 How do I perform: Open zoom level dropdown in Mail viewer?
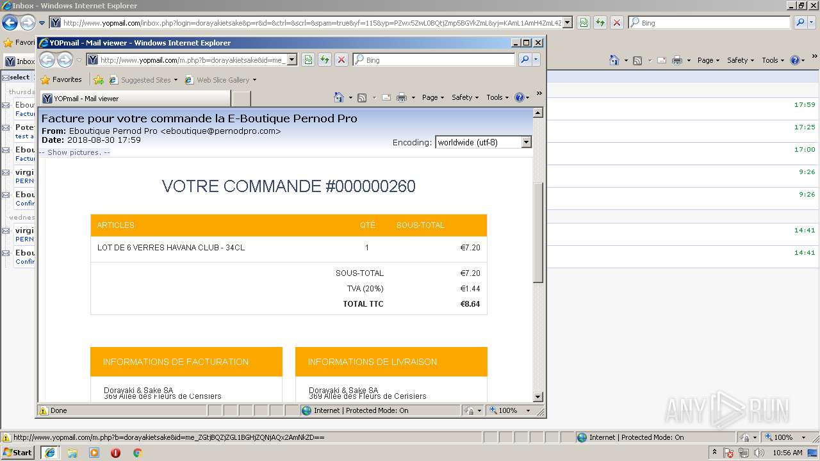[529, 410]
